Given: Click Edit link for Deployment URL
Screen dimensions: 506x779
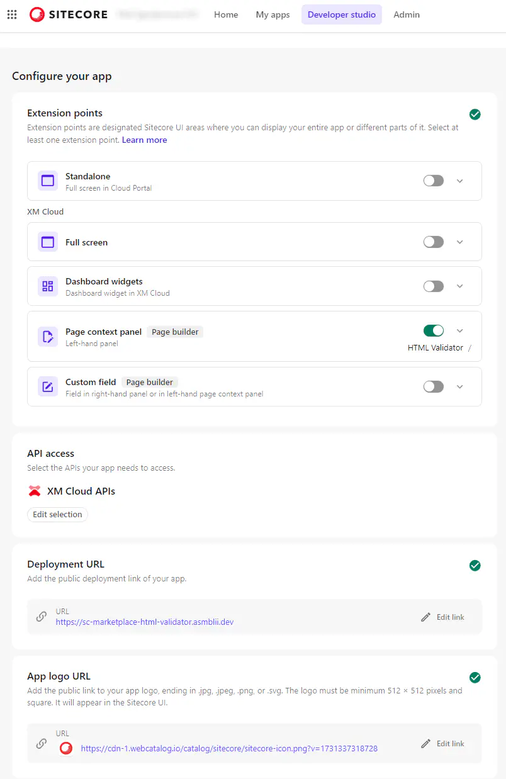Looking at the screenshot, I should [x=442, y=617].
